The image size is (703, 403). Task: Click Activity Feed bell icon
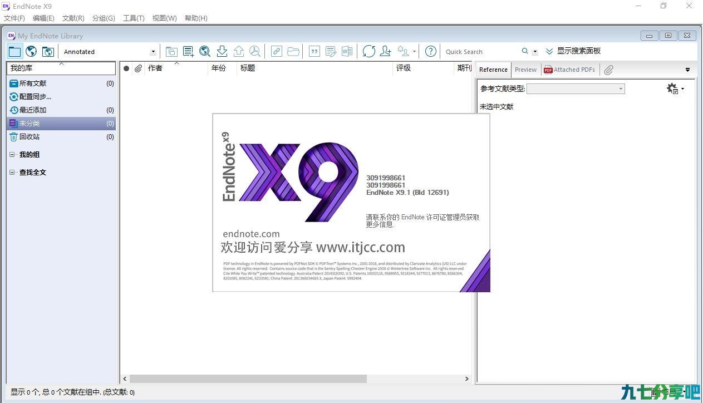(404, 51)
